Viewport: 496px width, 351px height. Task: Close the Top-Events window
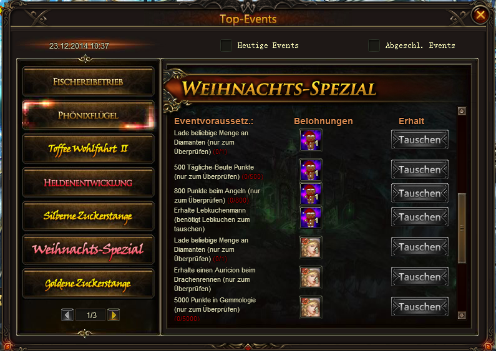point(480,15)
